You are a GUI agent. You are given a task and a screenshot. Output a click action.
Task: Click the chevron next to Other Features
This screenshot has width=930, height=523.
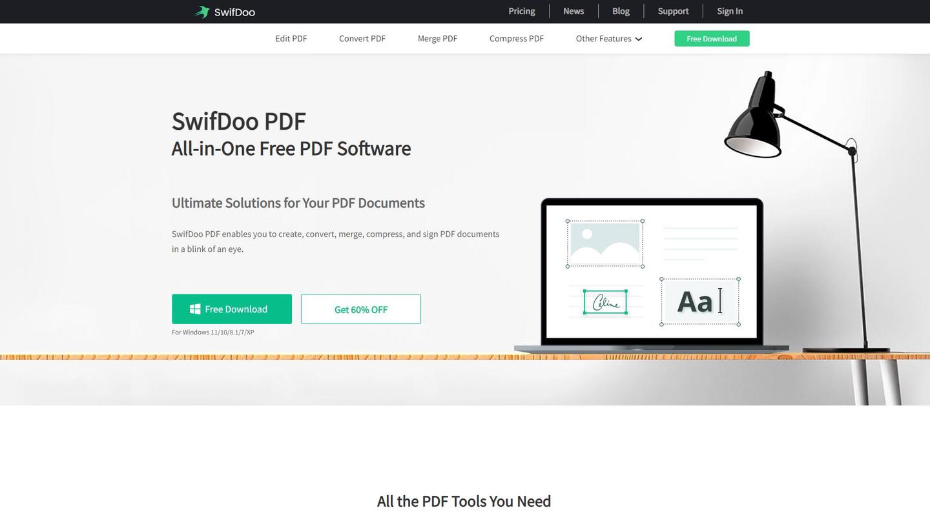tap(638, 39)
